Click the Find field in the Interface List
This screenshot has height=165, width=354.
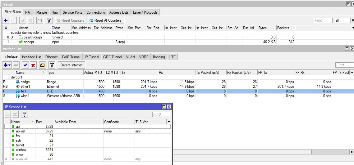pyautogui.click(x=344, y=65)
